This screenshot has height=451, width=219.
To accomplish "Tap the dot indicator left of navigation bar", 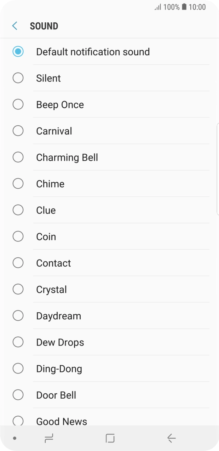I will [14, 438].
